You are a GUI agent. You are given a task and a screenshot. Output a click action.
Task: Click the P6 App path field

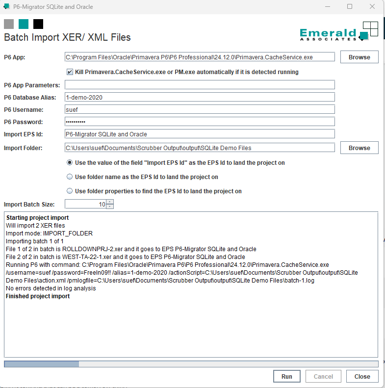200,57
